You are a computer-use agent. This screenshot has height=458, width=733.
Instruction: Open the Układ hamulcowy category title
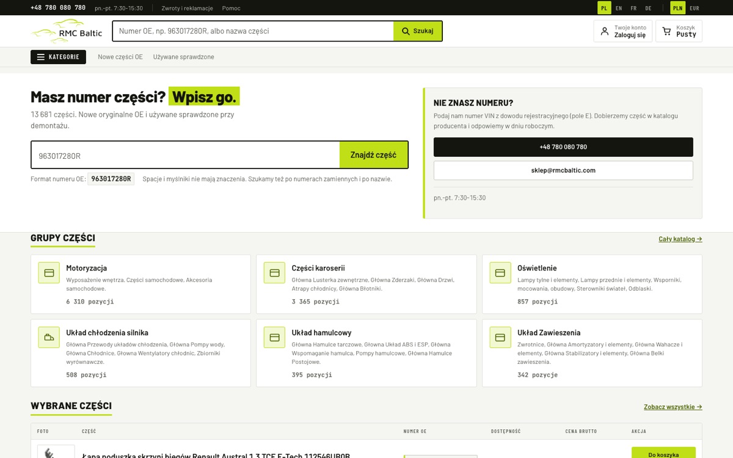(322, 333)
